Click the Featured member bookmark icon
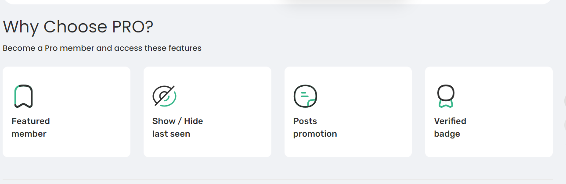The width and height of the screenshot is (566, 184). click(23, 96)
